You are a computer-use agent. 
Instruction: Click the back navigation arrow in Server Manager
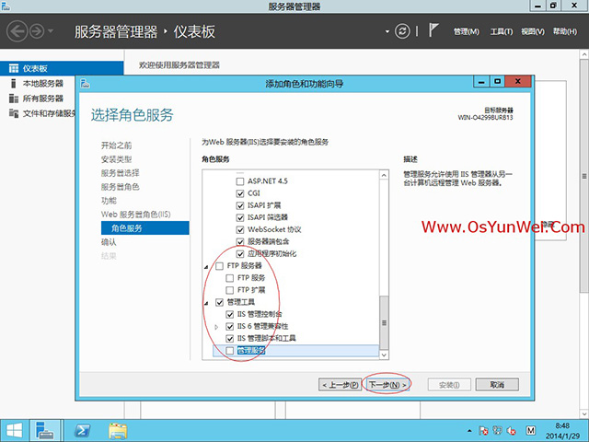point(17,31)
